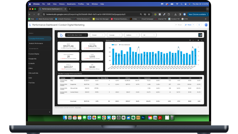Bookmark this page with the star icon
Screen dimensions: 238x134
point(150,14)
